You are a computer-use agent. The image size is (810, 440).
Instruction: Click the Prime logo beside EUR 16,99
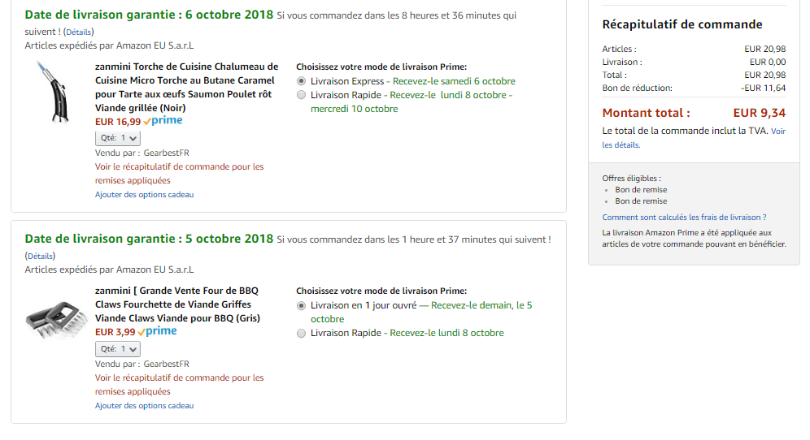163,121
